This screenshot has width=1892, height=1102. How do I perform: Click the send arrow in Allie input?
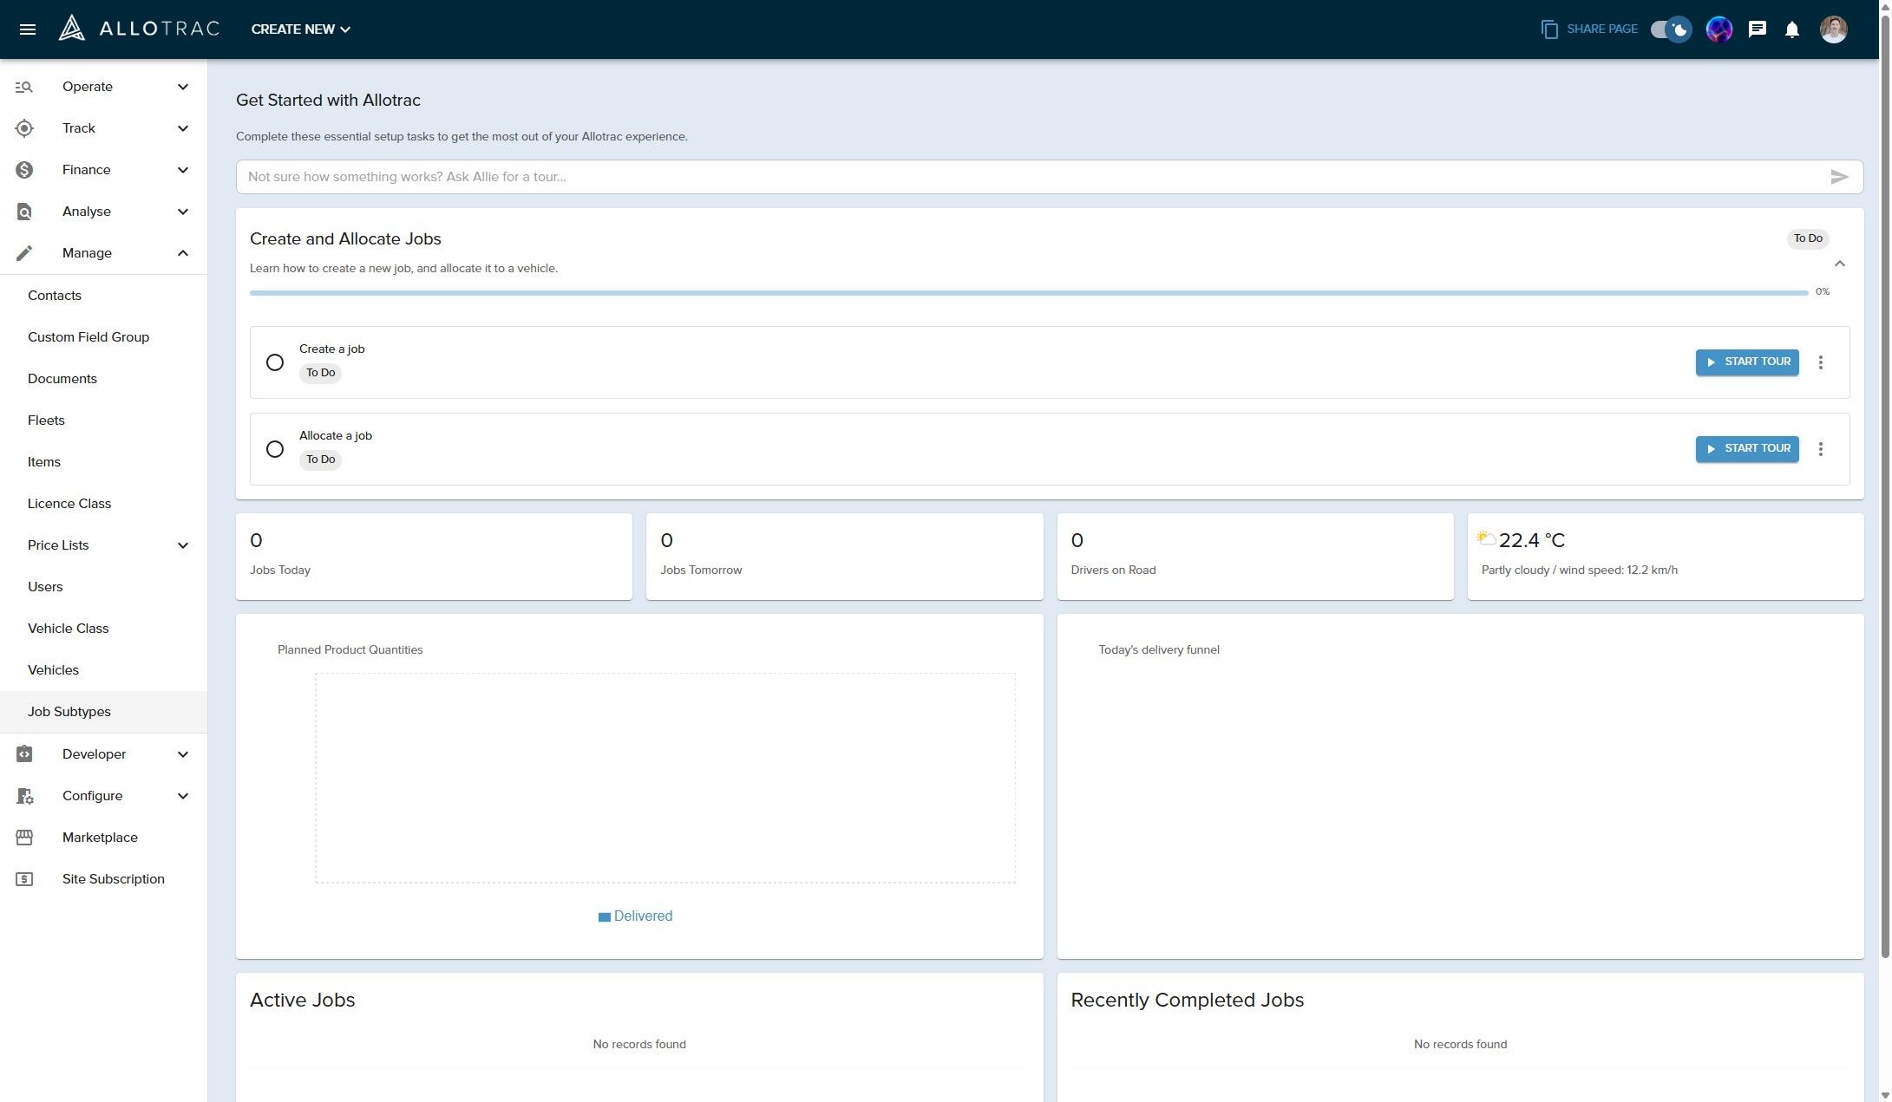(x=1838, y=177)
